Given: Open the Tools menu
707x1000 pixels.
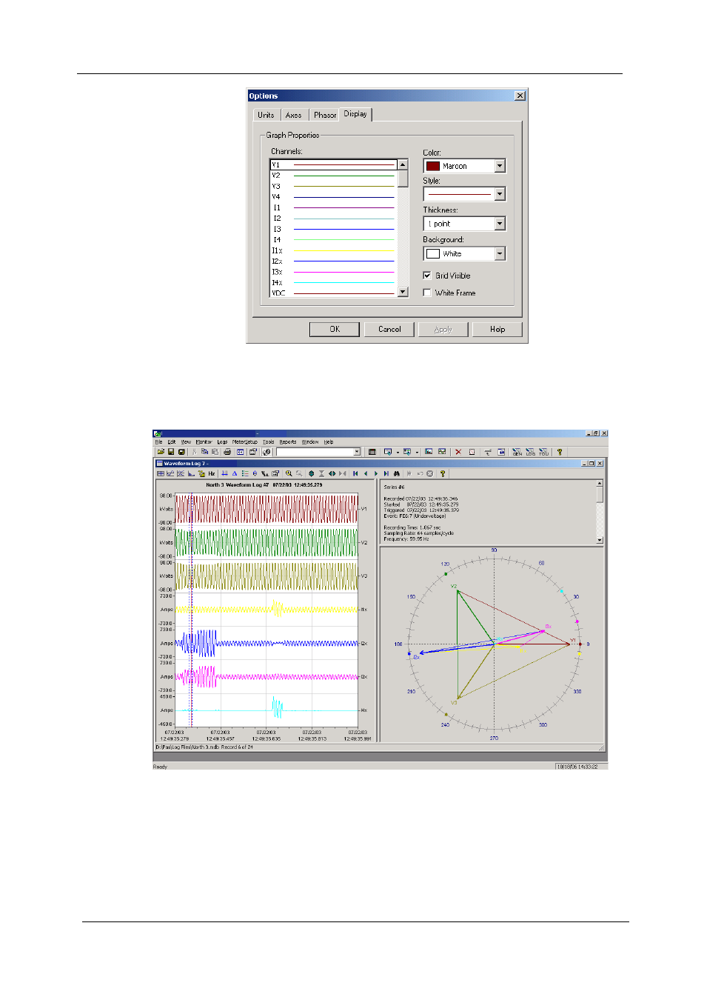Looking at the screenshot, I should pyautogui.click(x=269, y=441).
